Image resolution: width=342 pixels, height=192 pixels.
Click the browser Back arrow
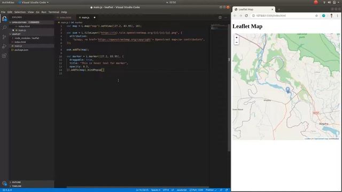(x=235, y=15)
